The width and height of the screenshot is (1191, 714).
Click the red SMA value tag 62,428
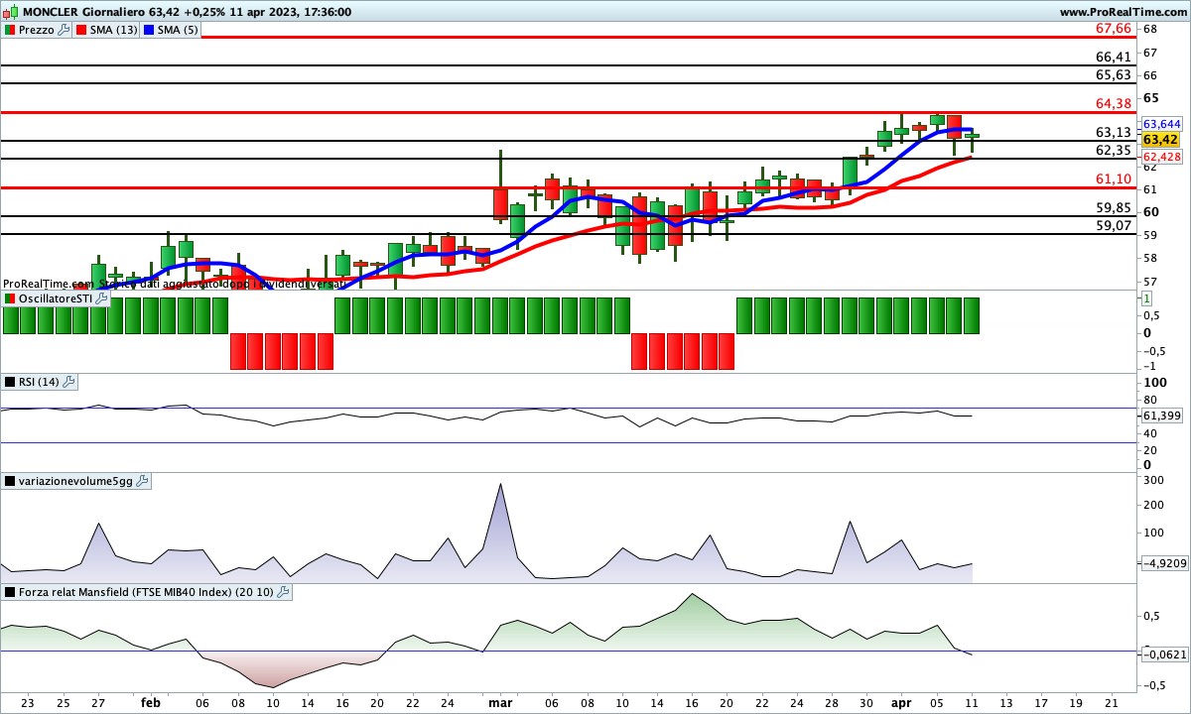click(x=1161, y=157)
